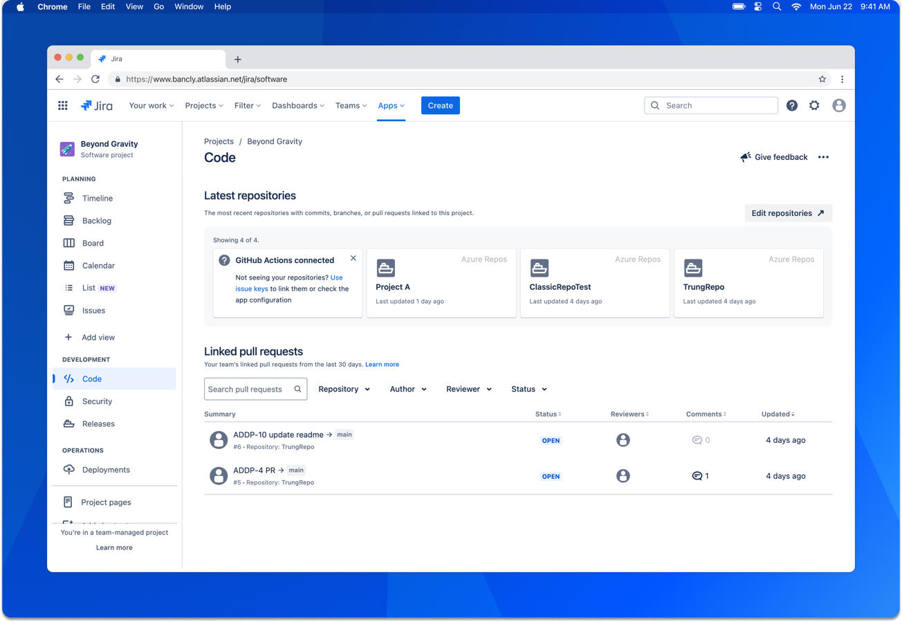This screenshot has height=622, width=902.
Task: Click the Edit repositories button
Action: tap(787, 213)
